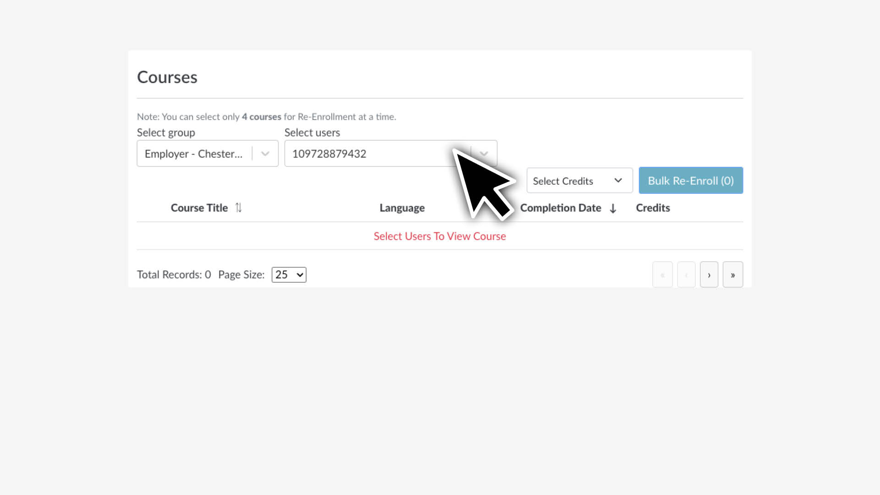
Task: Click the Completion Date column header text
Action: coord(560,208)
